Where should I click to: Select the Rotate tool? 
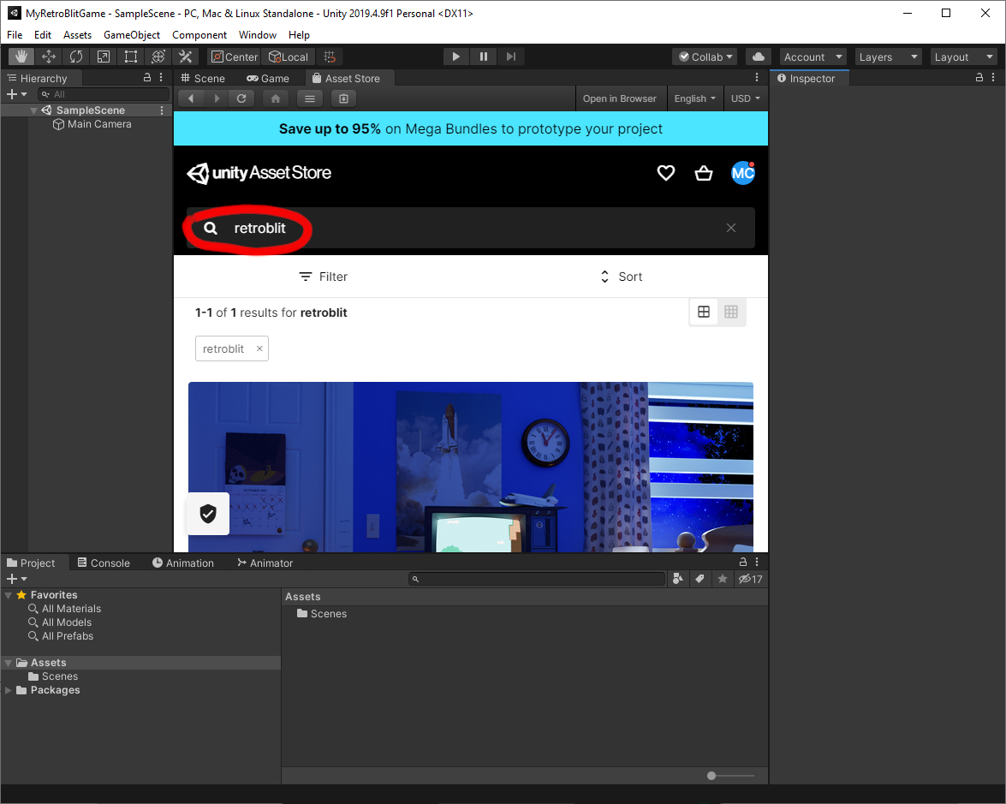pos(75,57)
